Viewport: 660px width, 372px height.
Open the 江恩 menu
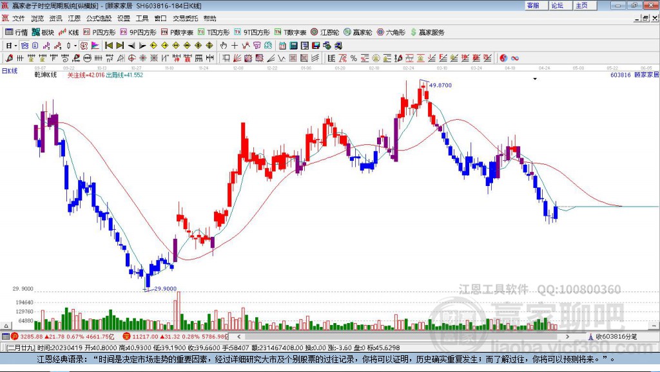[74, 18]
